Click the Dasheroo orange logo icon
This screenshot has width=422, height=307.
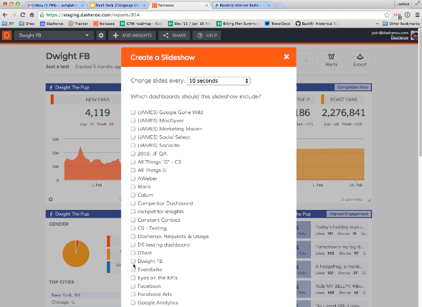pos(7,35)
